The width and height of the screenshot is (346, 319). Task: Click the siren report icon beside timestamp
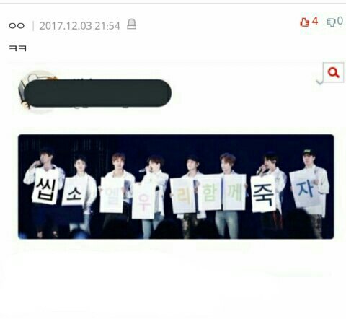click(131, 24)
